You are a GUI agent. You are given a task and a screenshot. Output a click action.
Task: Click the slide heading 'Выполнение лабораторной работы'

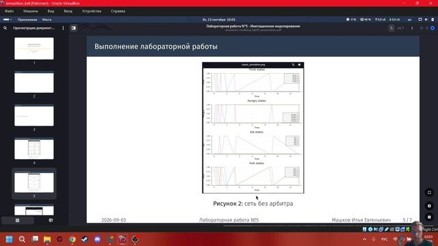tap(156, 46)
